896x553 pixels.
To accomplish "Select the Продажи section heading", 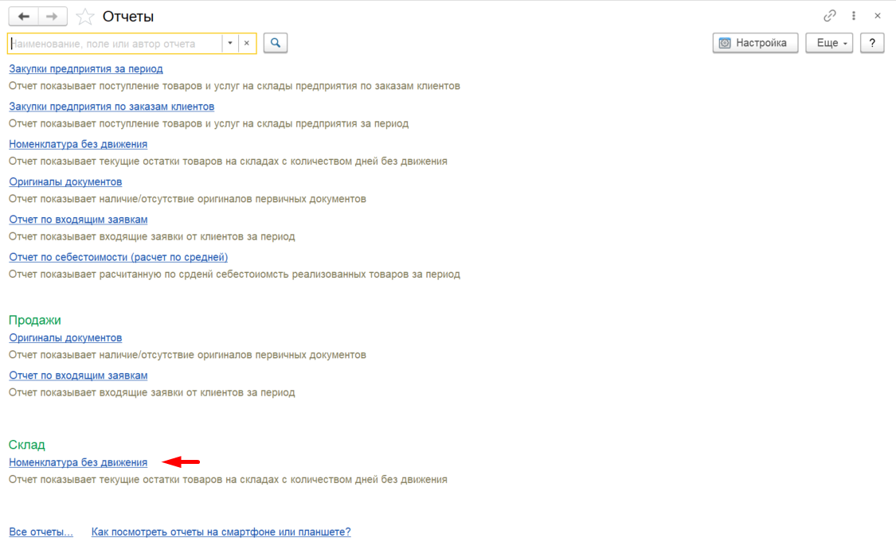I will pos(35,320).
